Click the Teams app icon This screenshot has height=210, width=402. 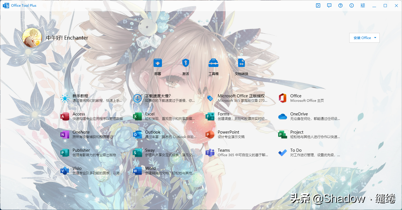(210, 153)
